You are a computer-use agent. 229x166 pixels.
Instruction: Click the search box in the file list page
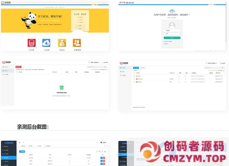(212, 68)
